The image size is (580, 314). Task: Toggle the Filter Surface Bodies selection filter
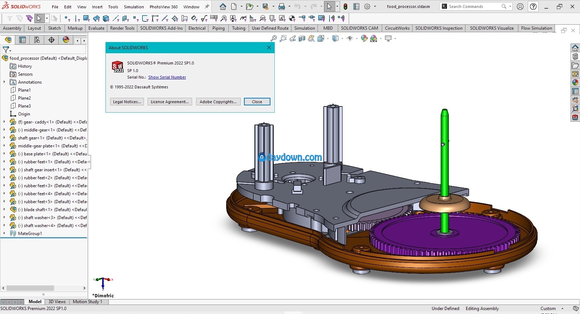tap(96, 18)
